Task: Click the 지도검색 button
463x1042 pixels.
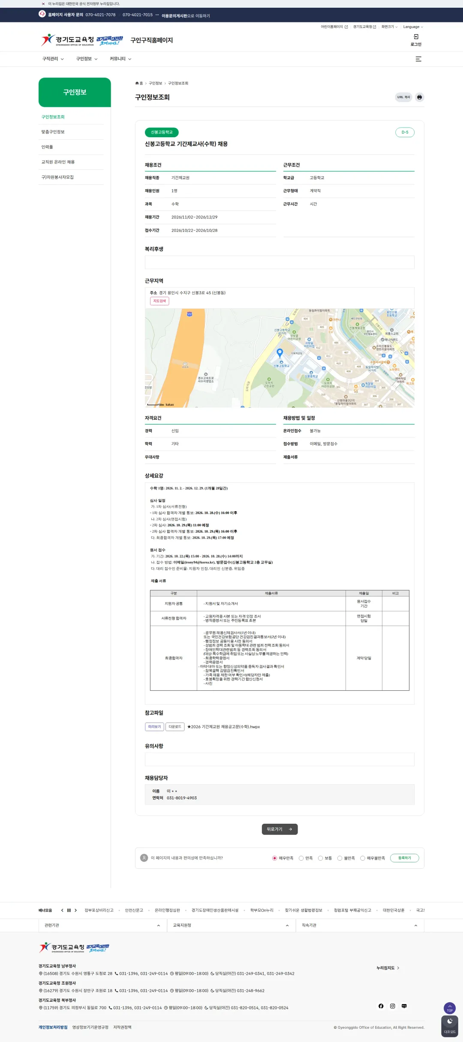Action: point(159,301)
